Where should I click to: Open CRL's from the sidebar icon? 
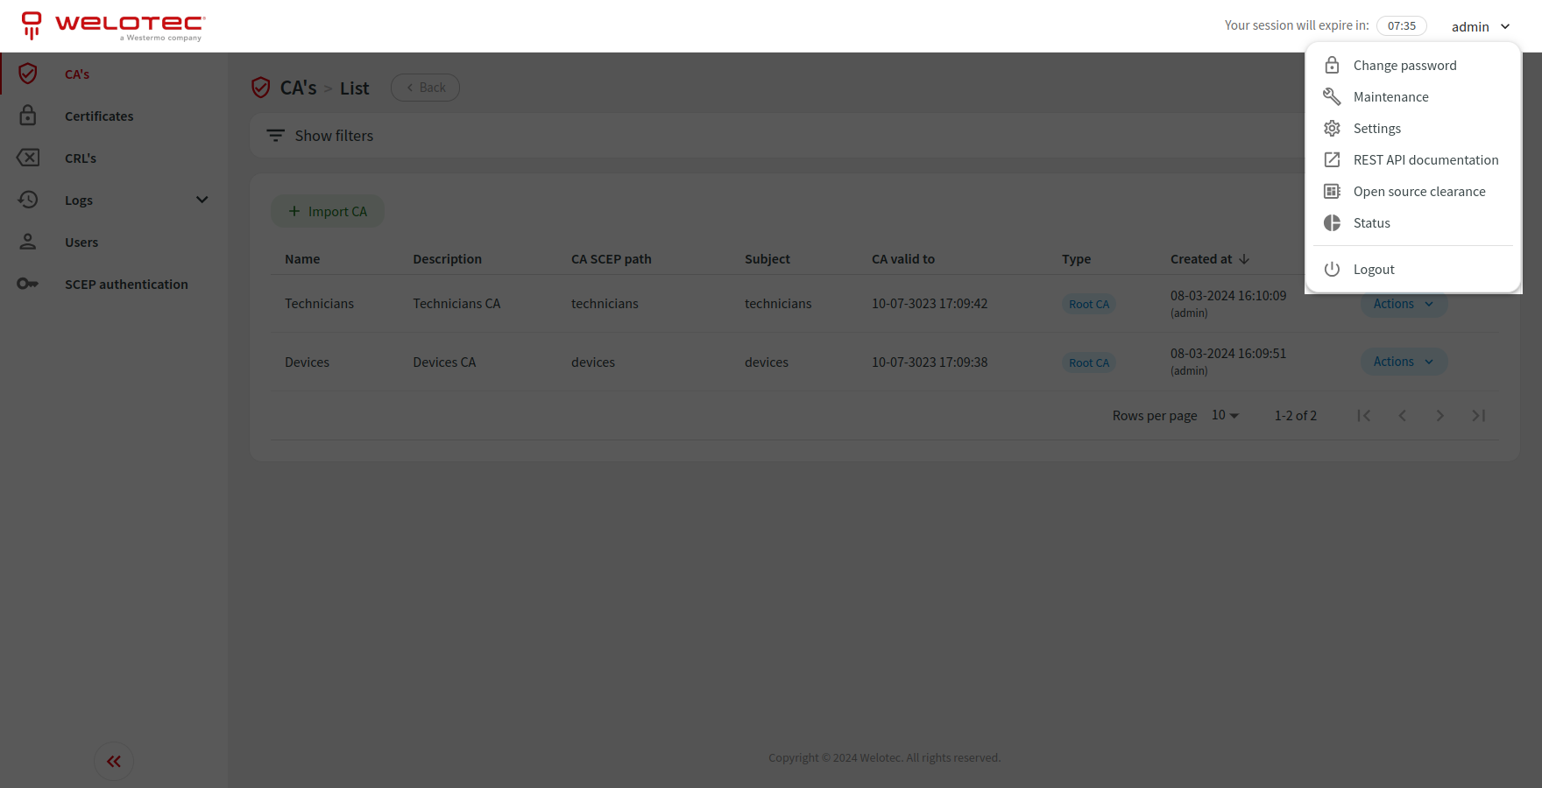[x=28, y=158]
